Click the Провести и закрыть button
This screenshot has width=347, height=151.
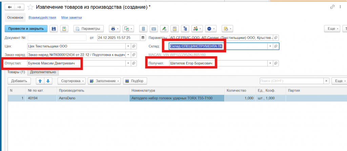click(26, 29)
